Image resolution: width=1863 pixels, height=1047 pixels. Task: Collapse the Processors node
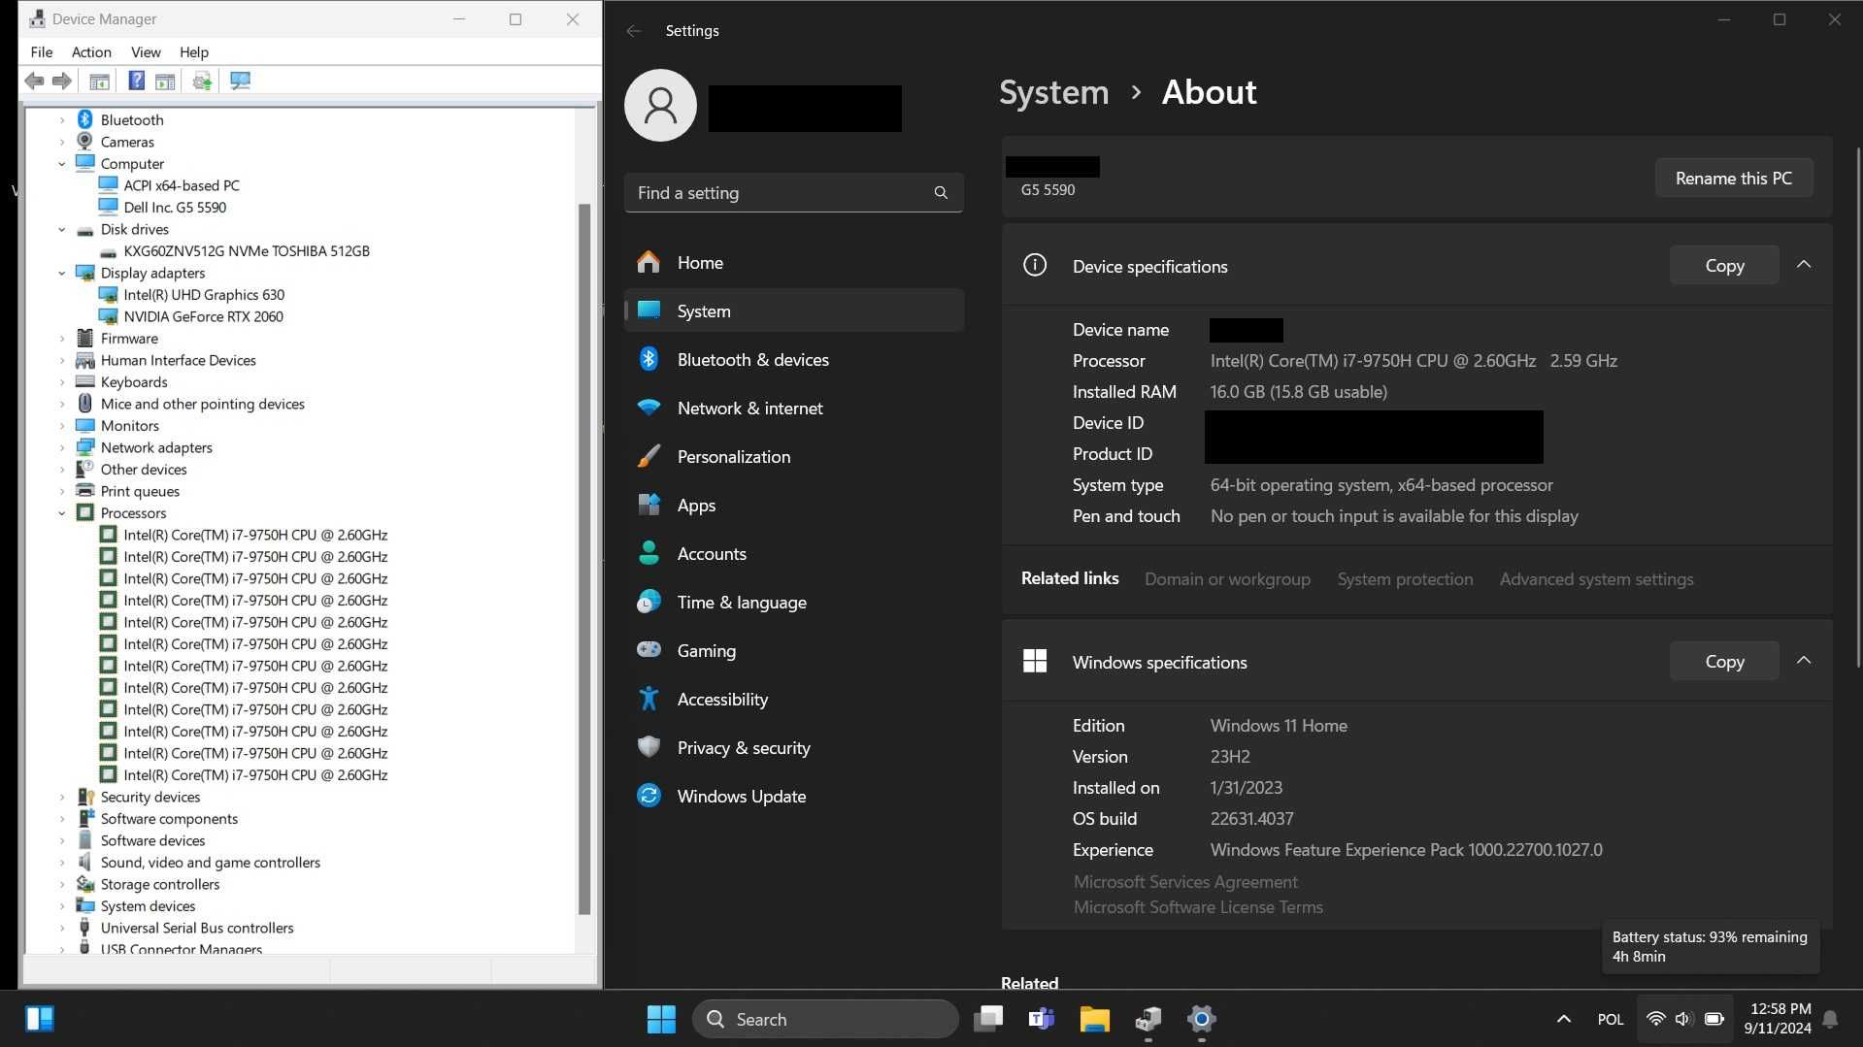click(62, 512)
